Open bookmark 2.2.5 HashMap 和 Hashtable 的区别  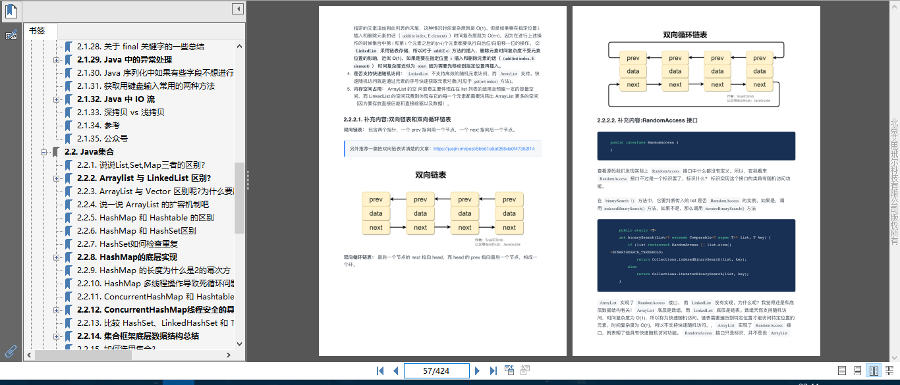click(x=145, y=218)
